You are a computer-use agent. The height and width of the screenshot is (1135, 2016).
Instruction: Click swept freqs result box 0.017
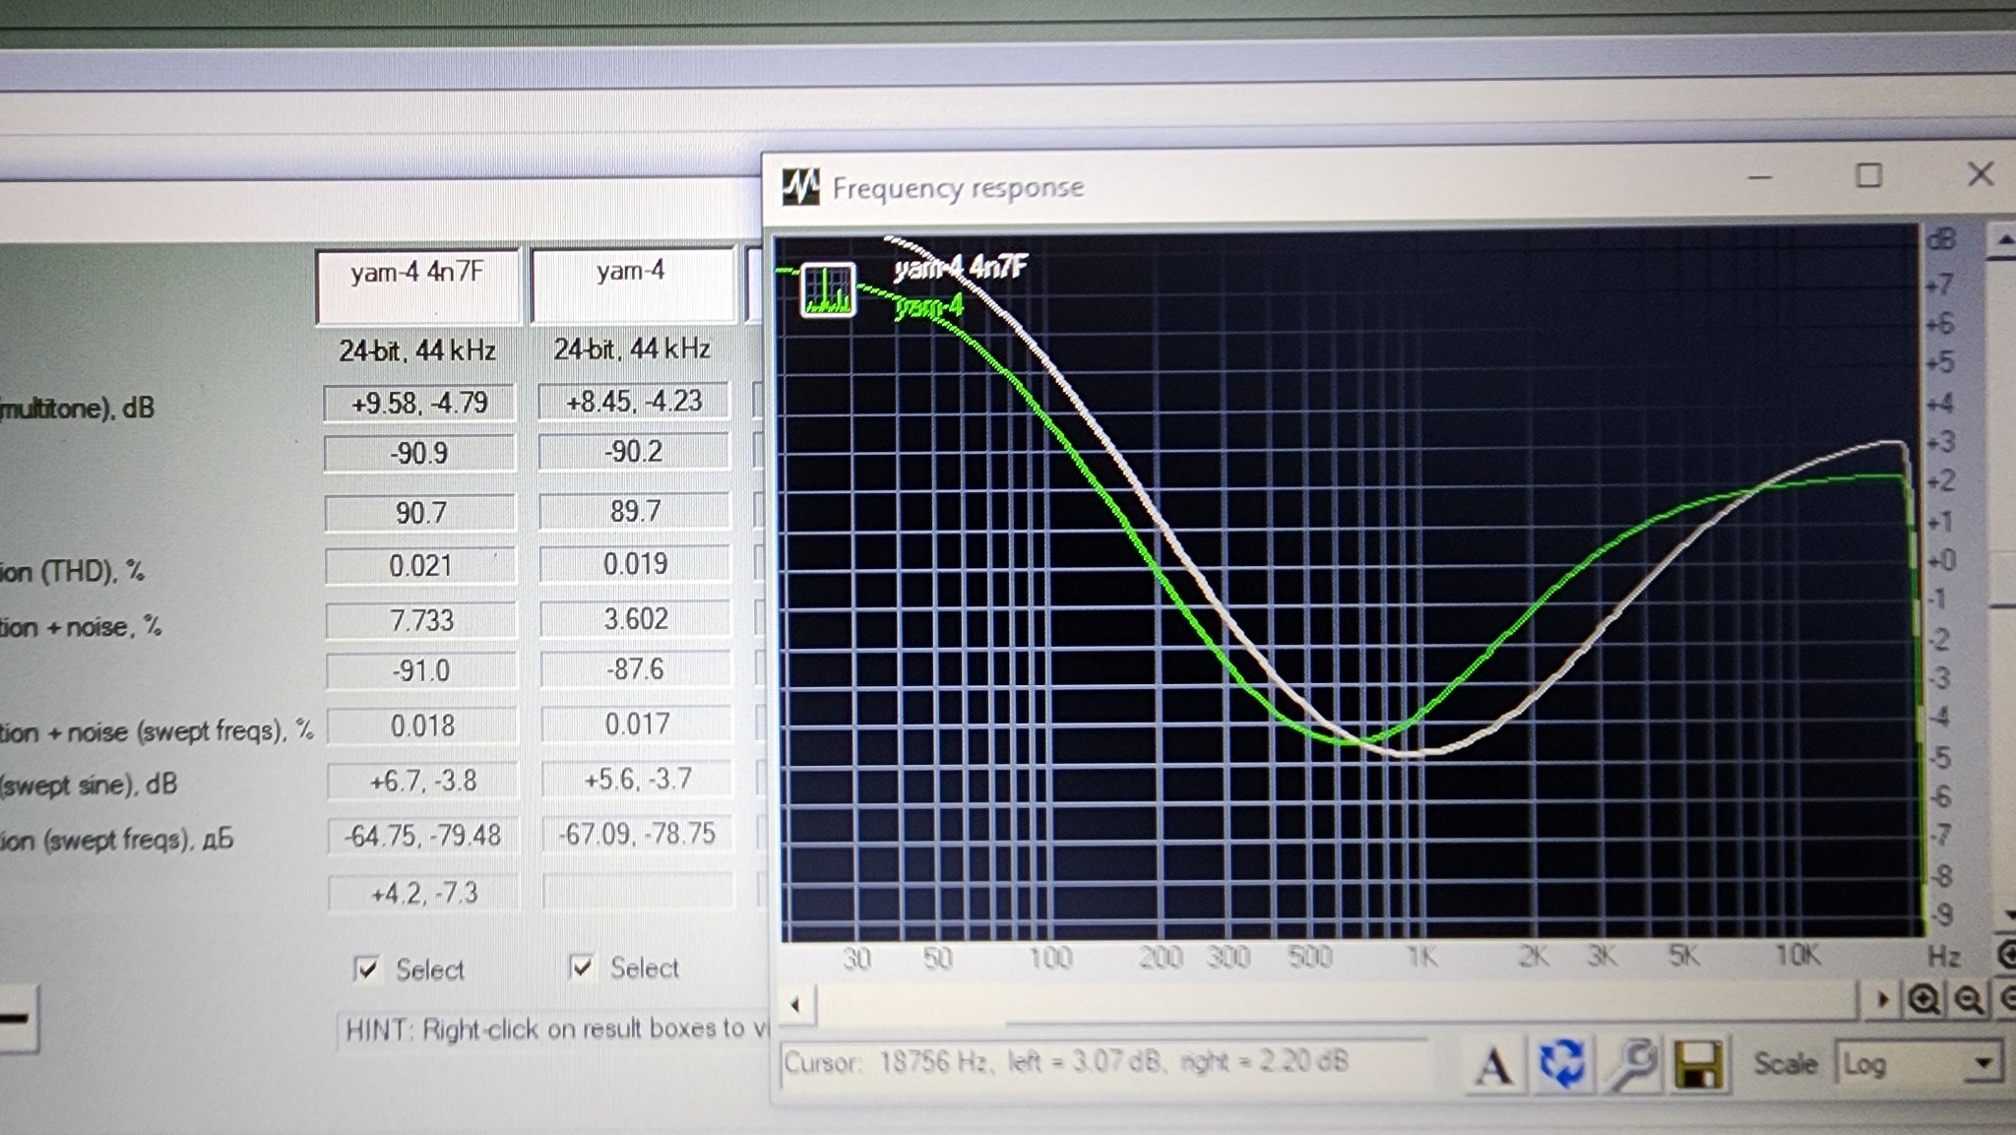tap(637, 725)
